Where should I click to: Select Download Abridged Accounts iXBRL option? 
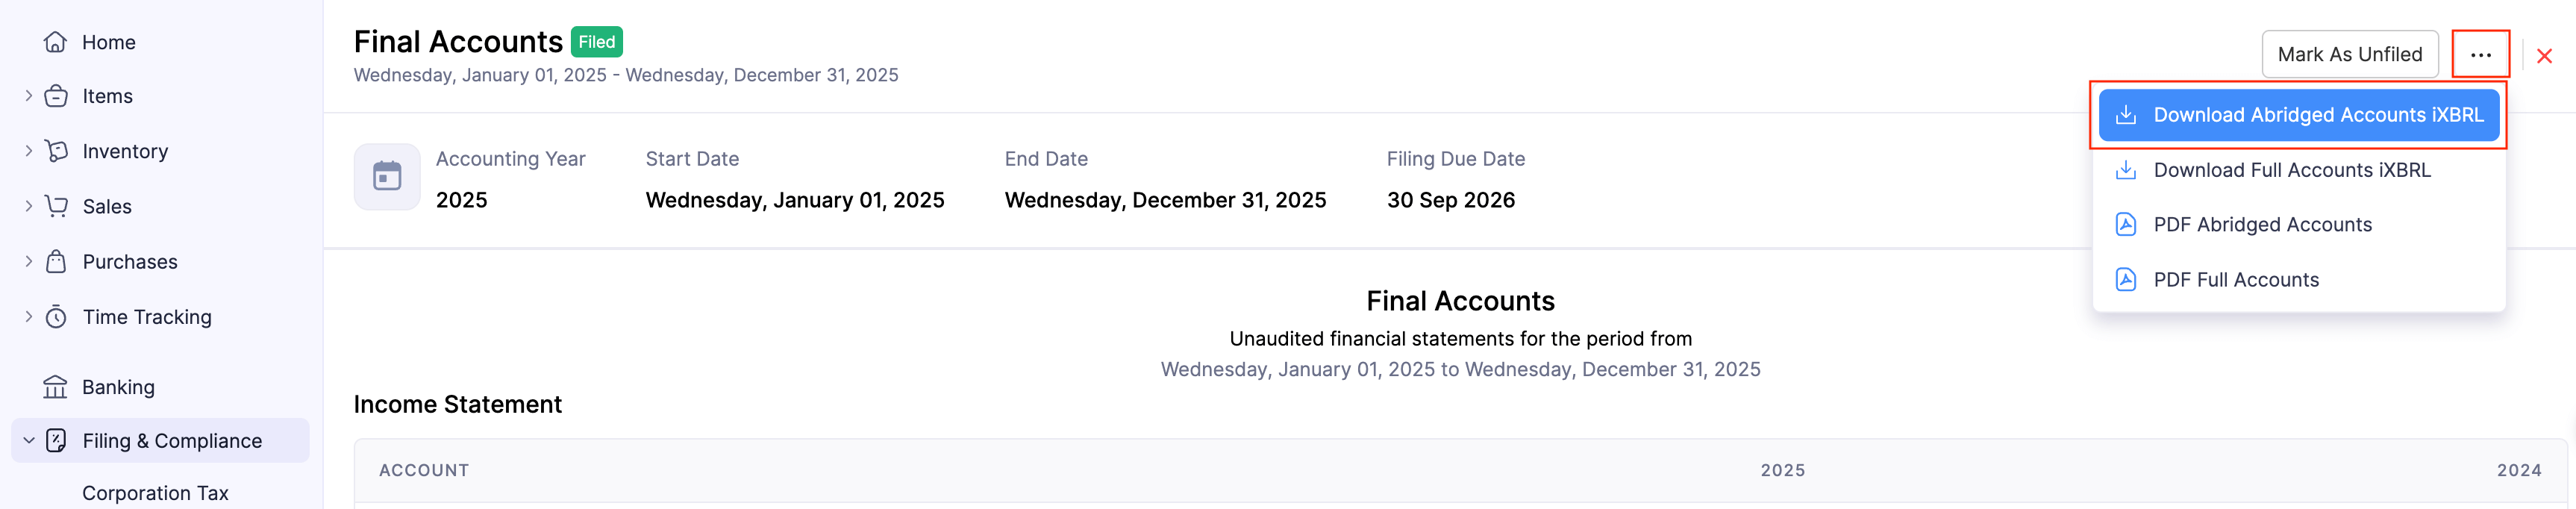2298,115
